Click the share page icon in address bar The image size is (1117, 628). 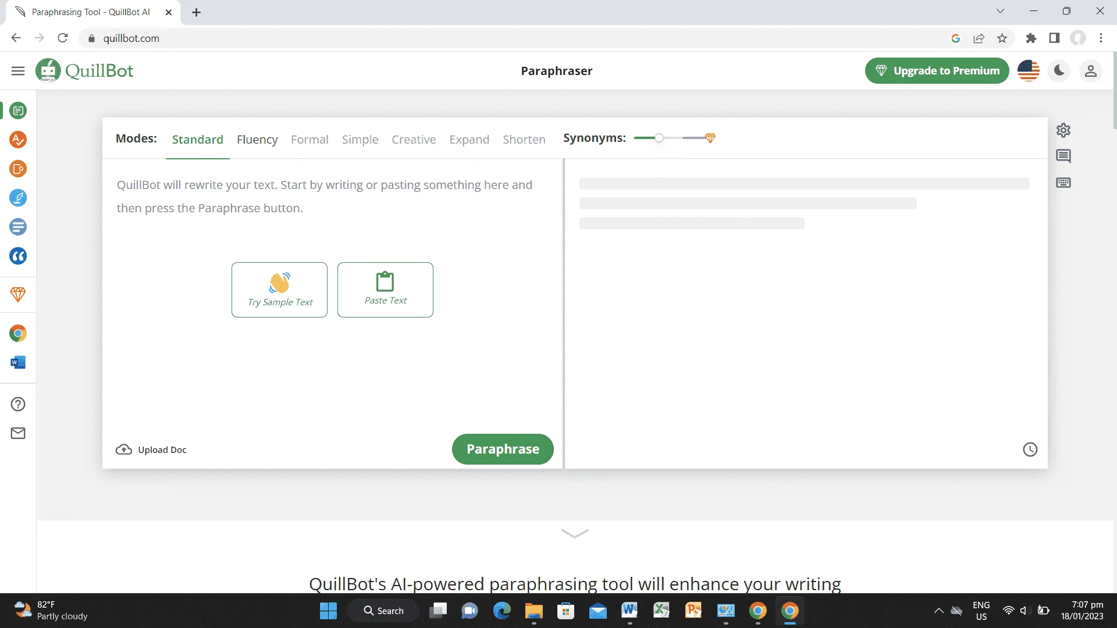click(979, 38)
